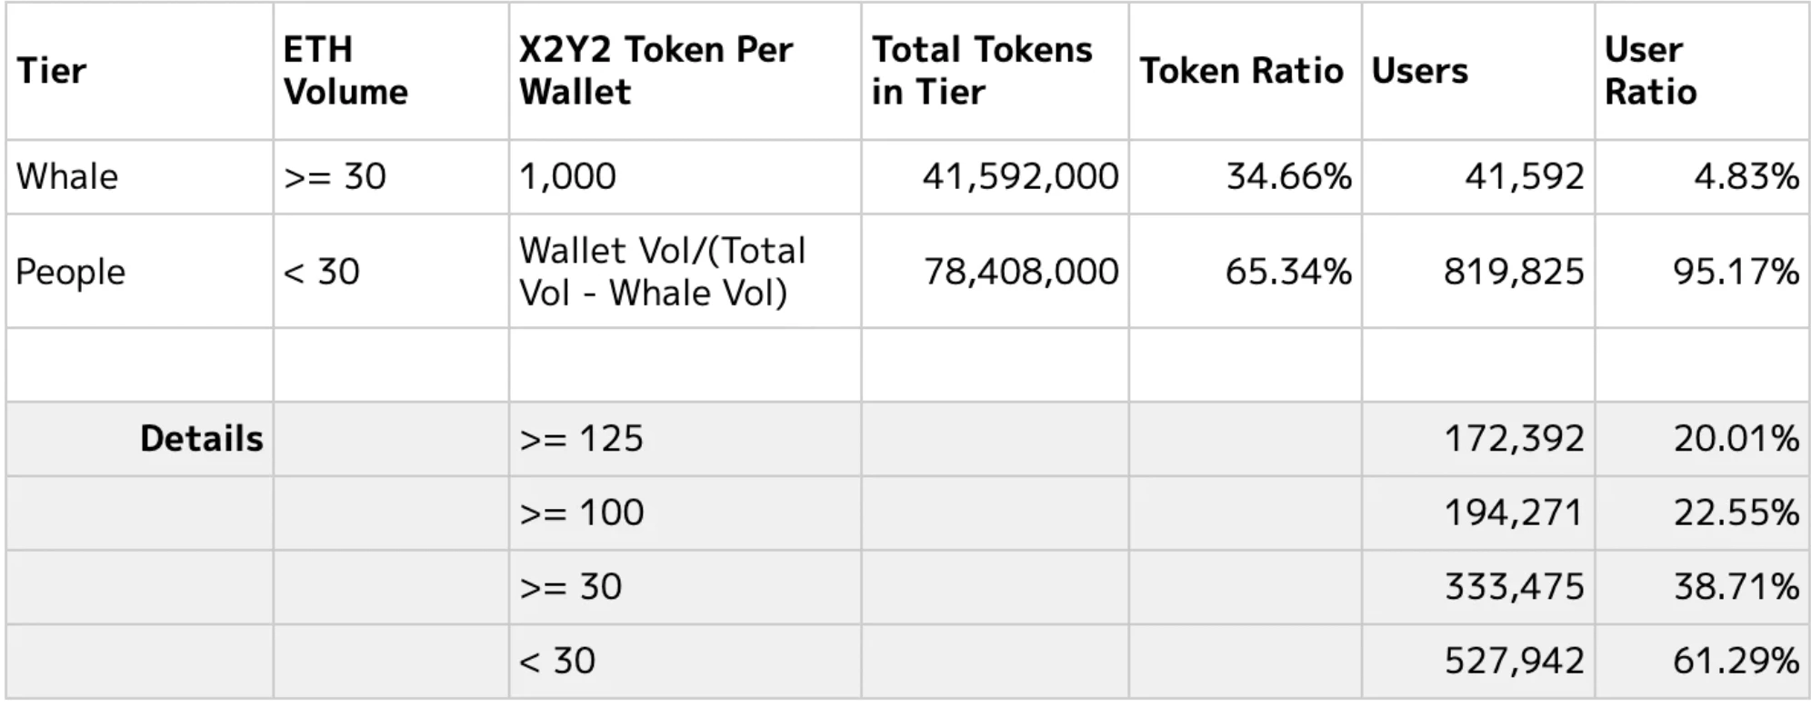Select the People tier cell
Screen dimensions: 1811x707
point(71,272)
